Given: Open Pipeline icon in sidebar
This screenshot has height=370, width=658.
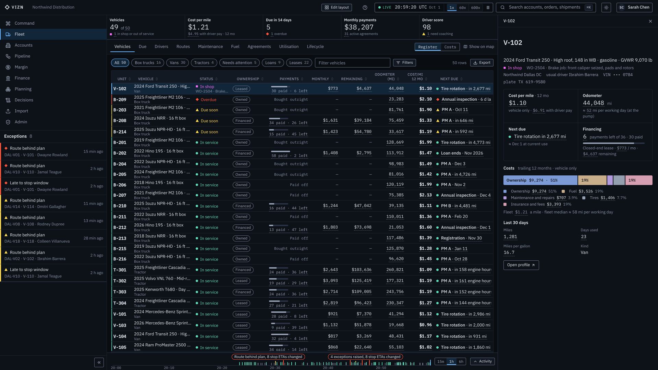Looking at the screenshot, I should point(8,56).
